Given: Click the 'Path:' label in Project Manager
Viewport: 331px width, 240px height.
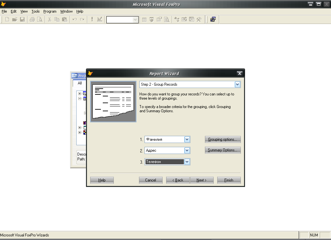Looking at the screenshot, I should click(81, 159).
